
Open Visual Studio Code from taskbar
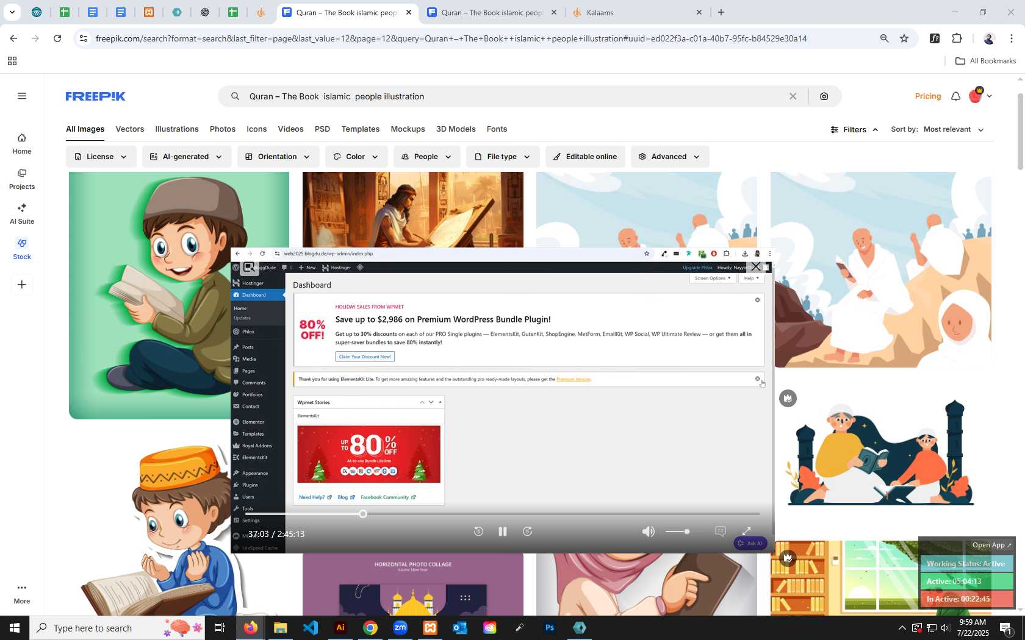311,628
